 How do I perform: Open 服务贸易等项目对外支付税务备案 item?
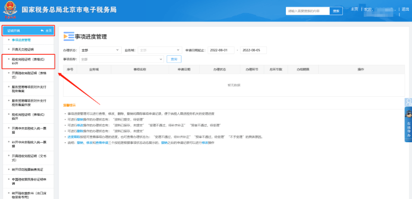[x=29, y=89]
